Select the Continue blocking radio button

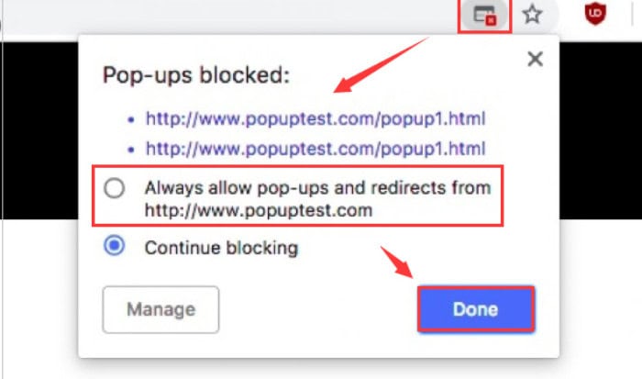115,246
